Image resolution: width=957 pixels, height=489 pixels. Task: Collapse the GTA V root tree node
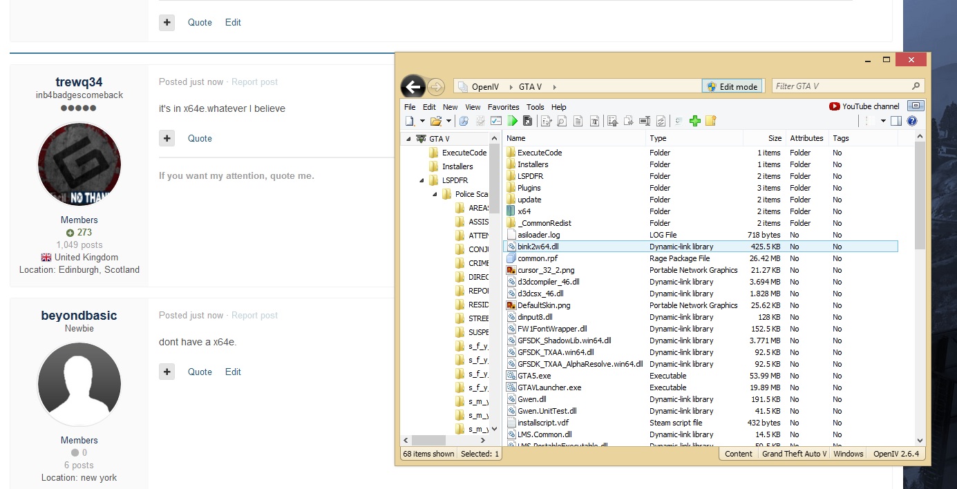(x=408, y=139)
